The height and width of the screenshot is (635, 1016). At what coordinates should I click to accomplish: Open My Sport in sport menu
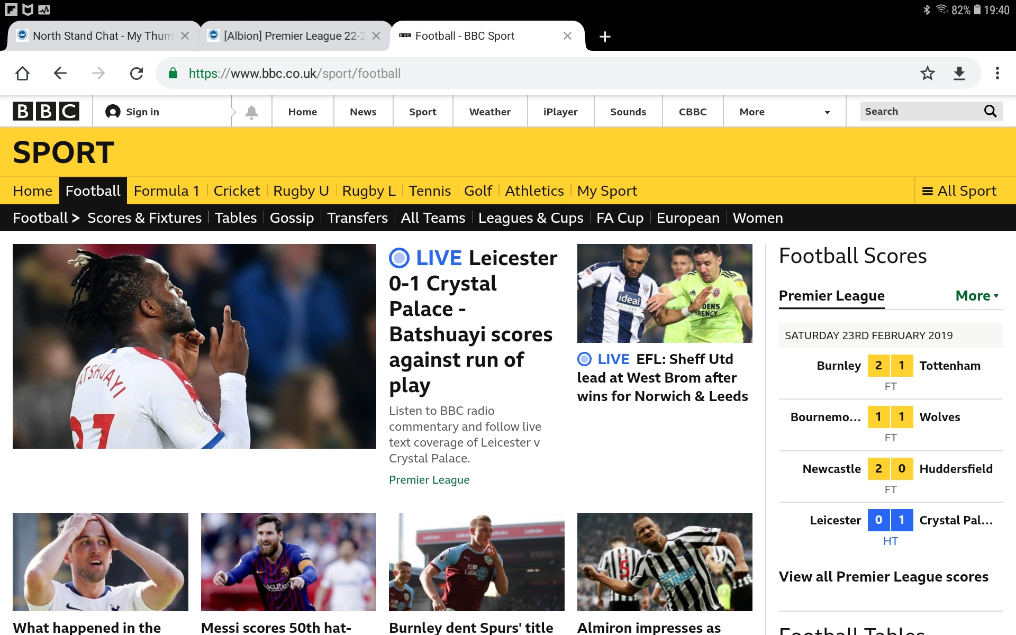click(607, 190)
